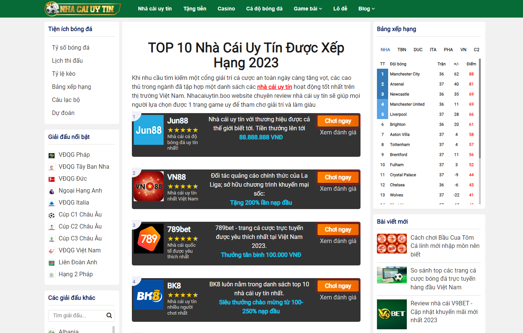Screen dimensions: 523x333
Task: Open the V9BET review thumbnail
Action: (392, 314)
